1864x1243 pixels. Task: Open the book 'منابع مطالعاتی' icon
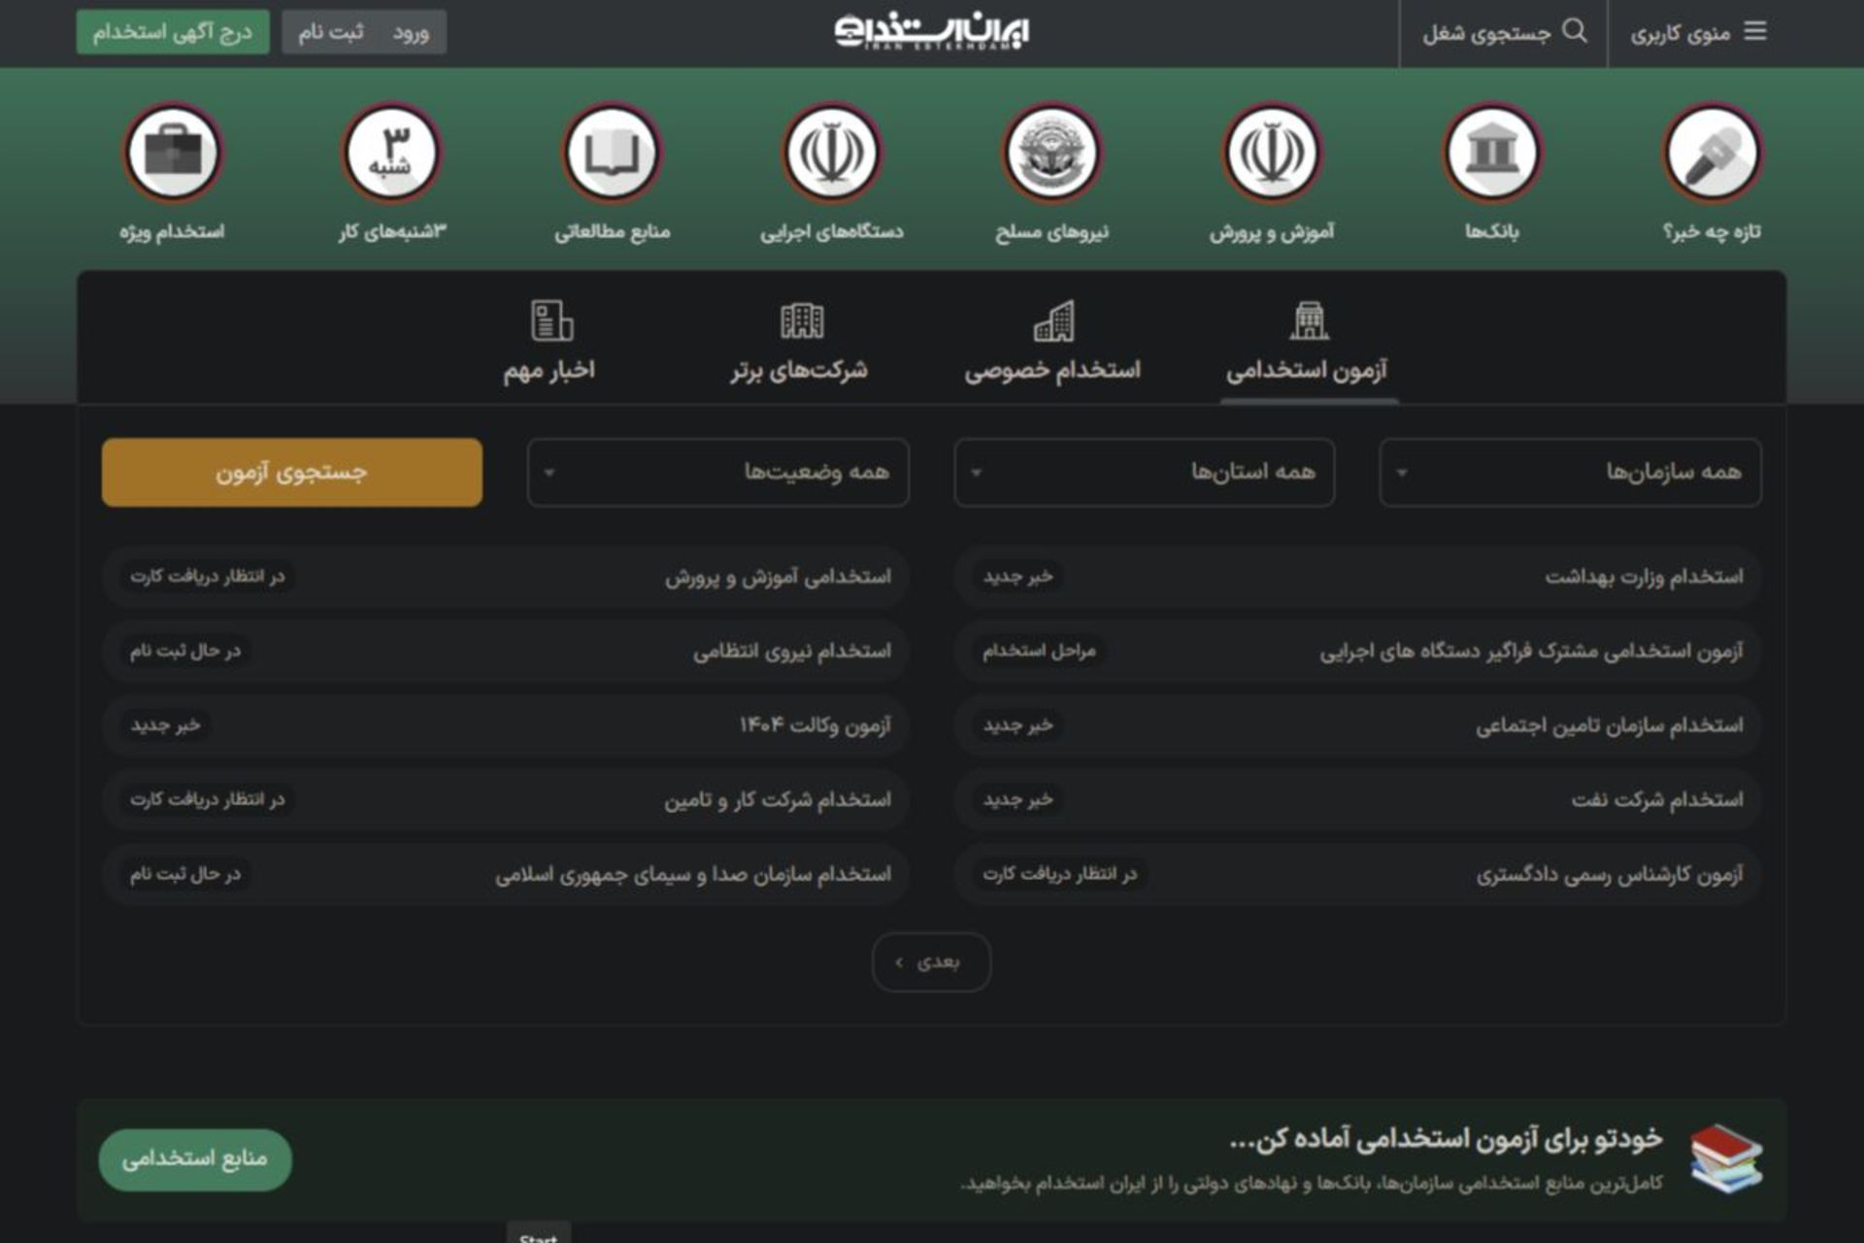pos(612,152)
